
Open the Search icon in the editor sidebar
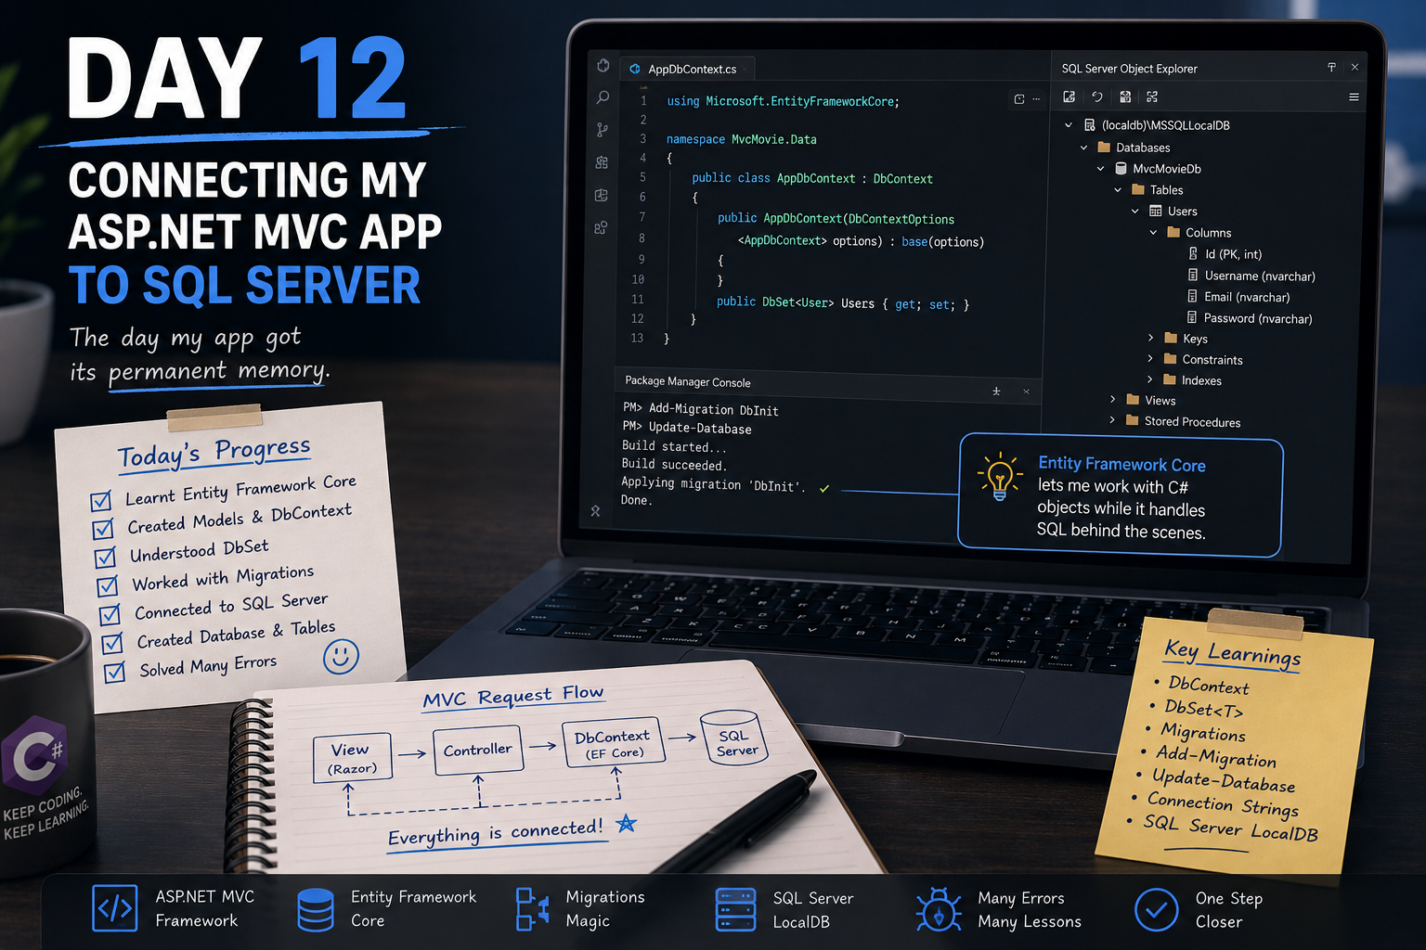point(603,96)
